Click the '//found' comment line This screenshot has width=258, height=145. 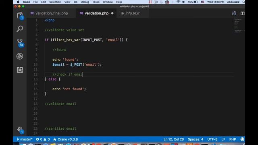coord(59,50)
